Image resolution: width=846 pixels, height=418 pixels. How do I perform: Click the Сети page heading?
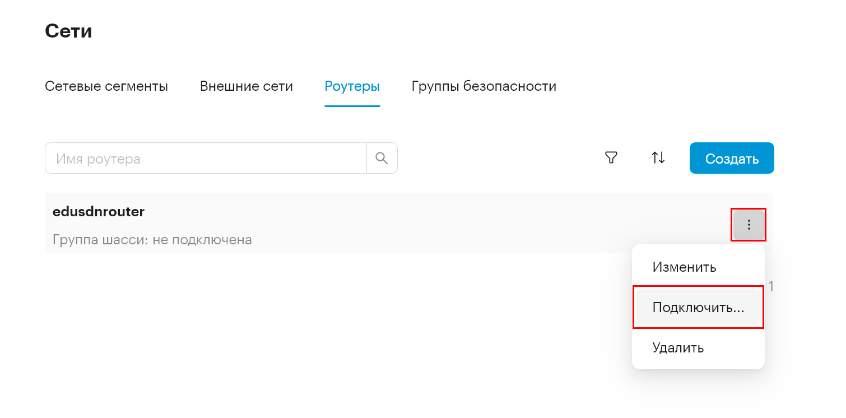[68, 31]
